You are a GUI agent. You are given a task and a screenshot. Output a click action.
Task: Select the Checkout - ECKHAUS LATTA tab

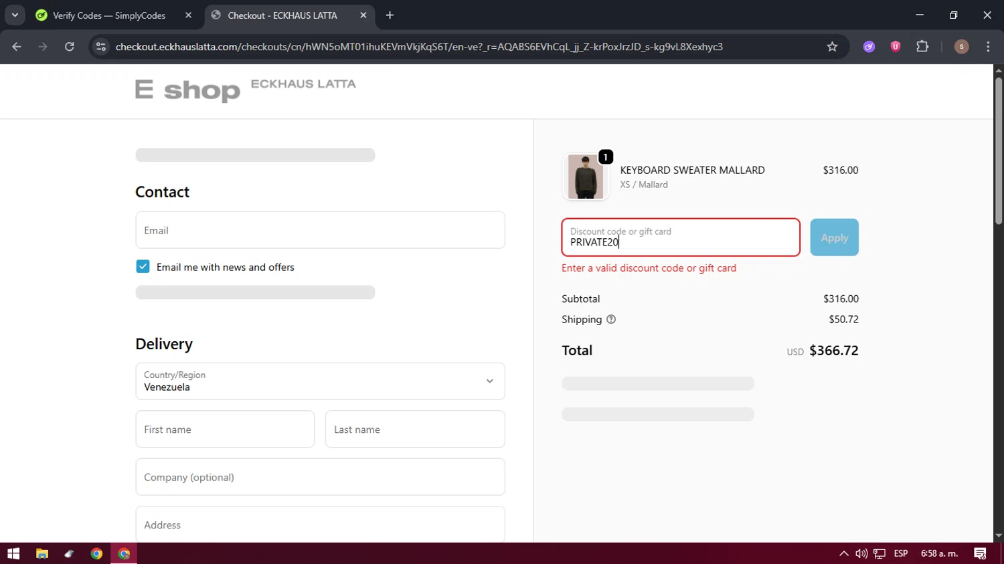(x=282, y=15)
